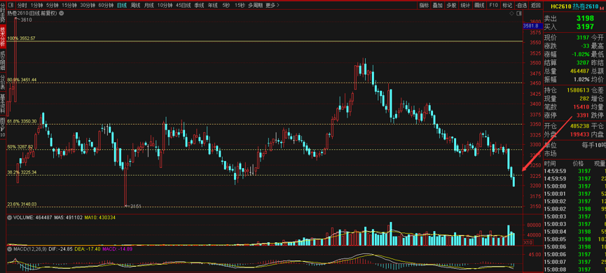The height and width of the screenshot is (273, 606).
Task: Open the 分时走势 sidebar tab
Action: (3, 13)
